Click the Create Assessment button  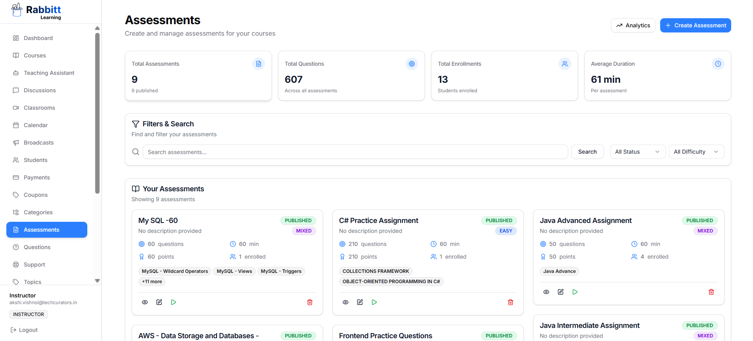[x=695, y=25]
